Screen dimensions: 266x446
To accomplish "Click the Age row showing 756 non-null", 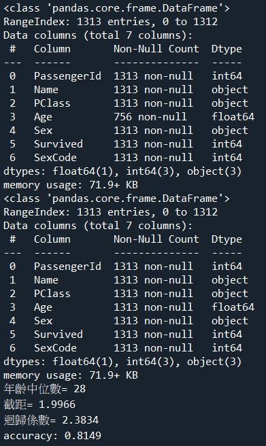I will (x=132, y=117).
